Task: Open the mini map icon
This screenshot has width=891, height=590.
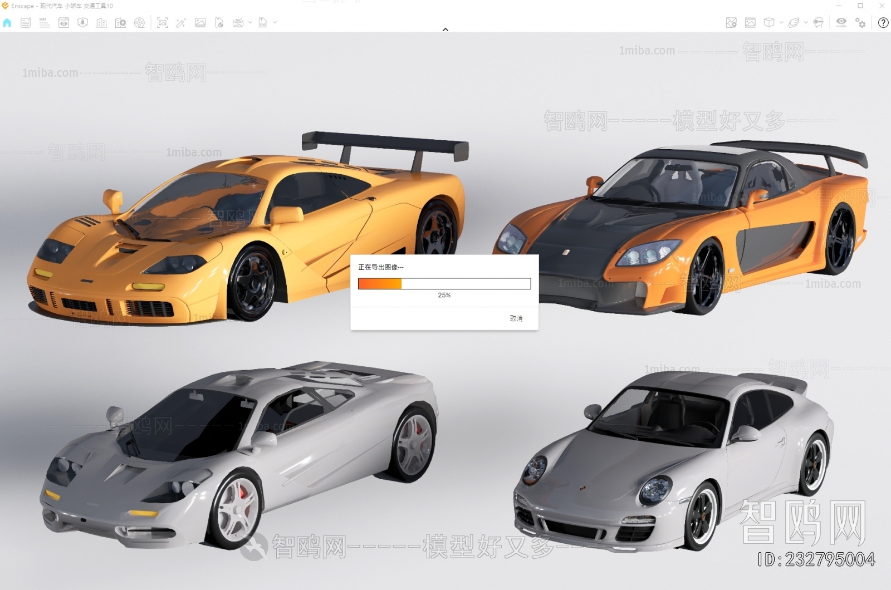Action: coord(731,23)
